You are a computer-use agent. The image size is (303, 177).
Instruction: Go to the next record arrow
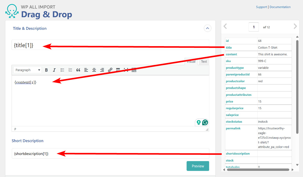click(295, 26)
